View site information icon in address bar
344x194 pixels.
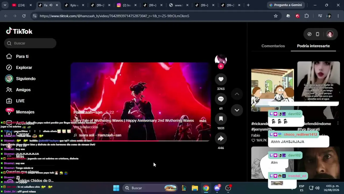click(x=34, y=16)
